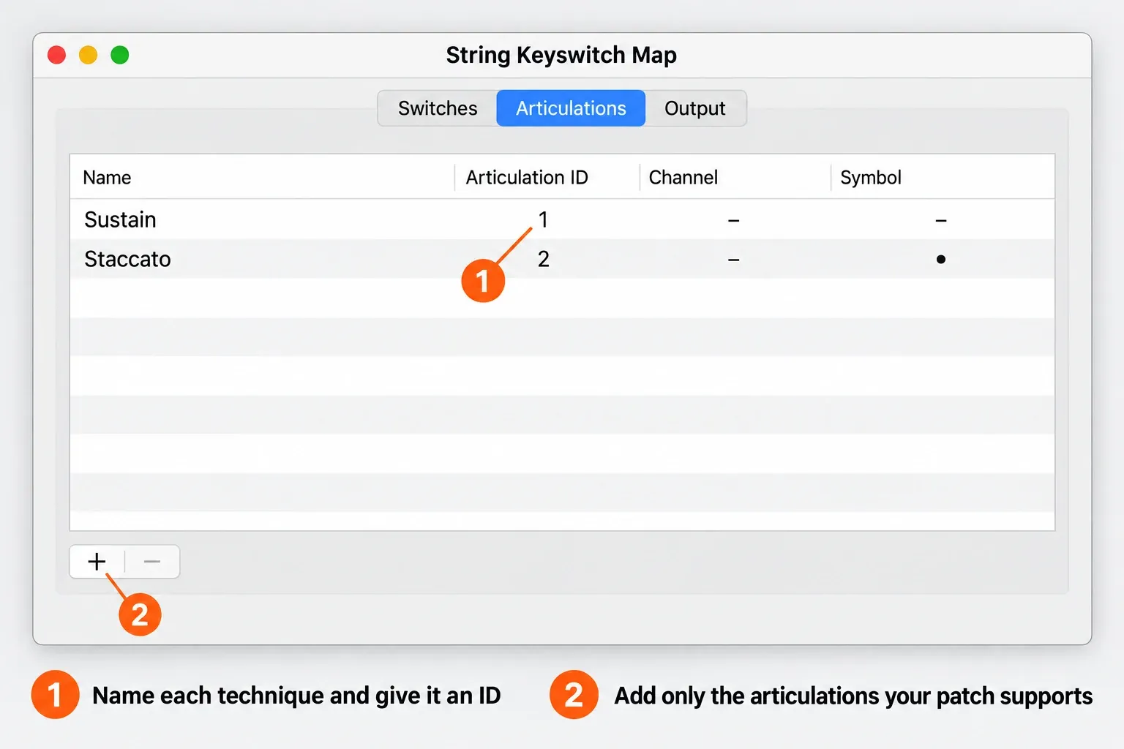Screen dimensions: 1124x749
Task: Open the Channel cell for Sustain
Action: (733, 220)
